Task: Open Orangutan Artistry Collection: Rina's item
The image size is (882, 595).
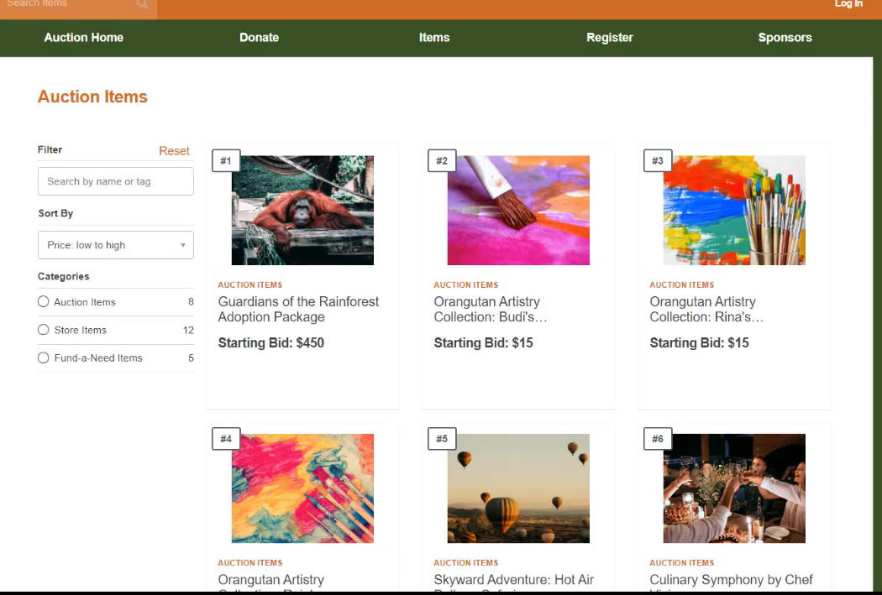Action: click(706, 309)
